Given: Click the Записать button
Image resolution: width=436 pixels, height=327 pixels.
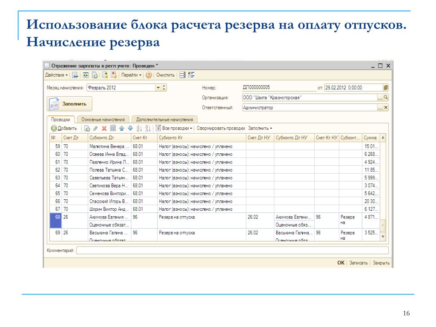Looking at the screenshot, I should (359, 263).
